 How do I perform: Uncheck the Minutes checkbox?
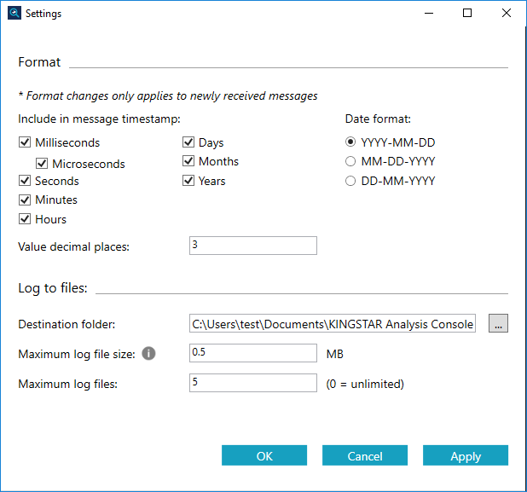coord(25,200)
